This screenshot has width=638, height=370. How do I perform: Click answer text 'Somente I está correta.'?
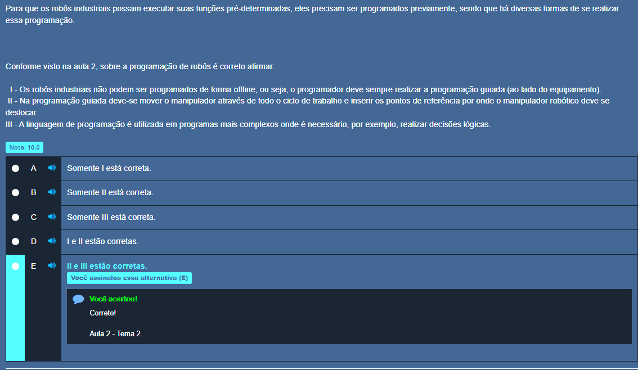pyautogui.click(x=109, y=168)
